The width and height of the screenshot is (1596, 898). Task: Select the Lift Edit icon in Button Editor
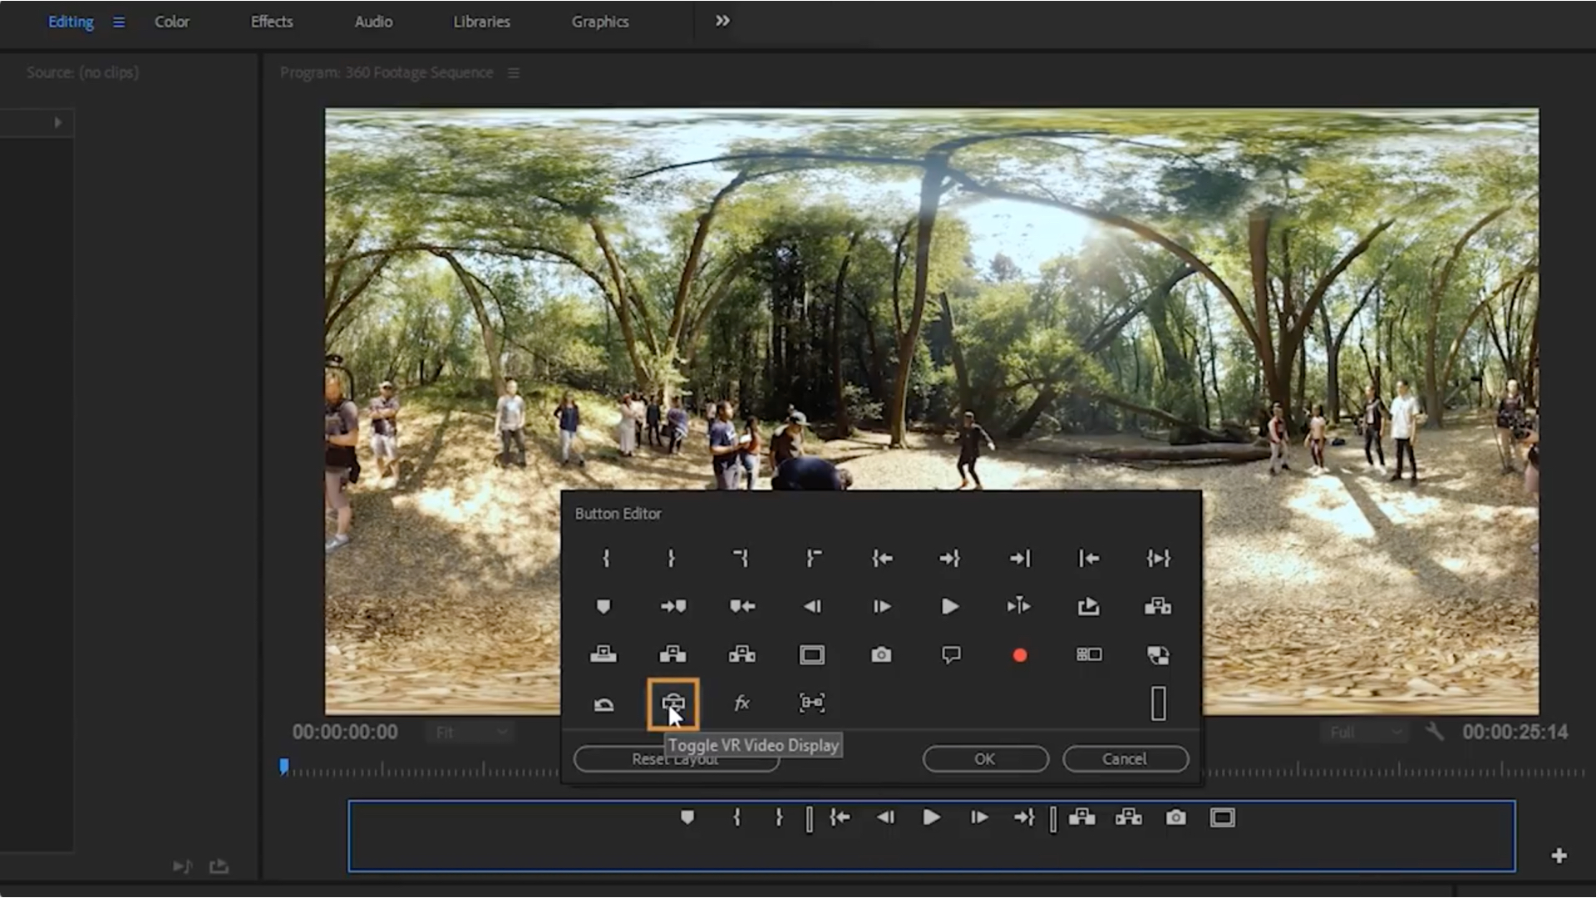click(x=672, y=654)
